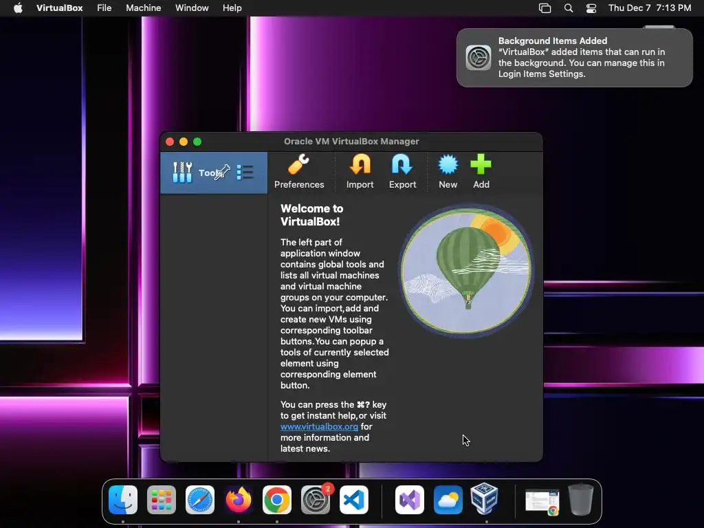
Task: Open Launchpad from the Dock
Action: (162, 500)
